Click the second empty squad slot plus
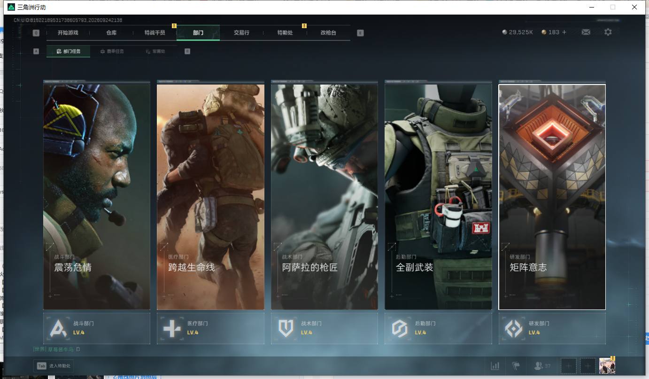Screen dimensions: 649x379 (x=588, y=366)
